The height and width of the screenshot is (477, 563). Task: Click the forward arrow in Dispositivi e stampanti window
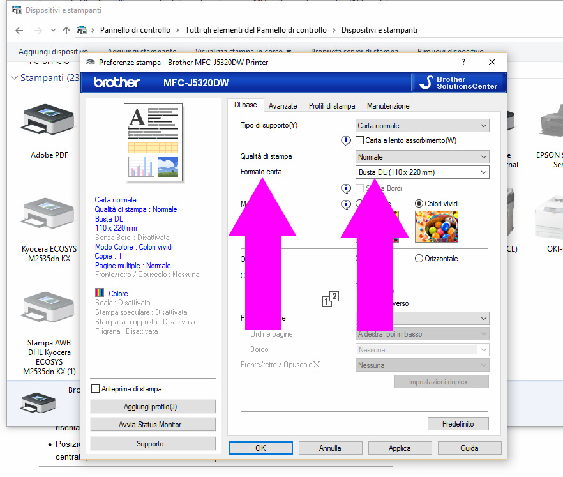(x=38, y=31)
